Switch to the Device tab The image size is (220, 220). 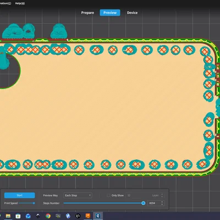click(133, 13)
